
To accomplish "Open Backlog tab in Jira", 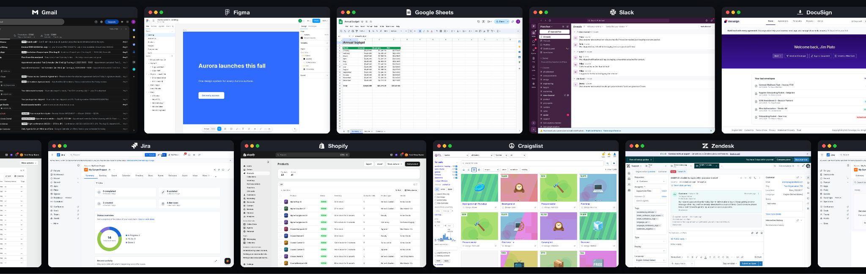I will tap(103, 175).
